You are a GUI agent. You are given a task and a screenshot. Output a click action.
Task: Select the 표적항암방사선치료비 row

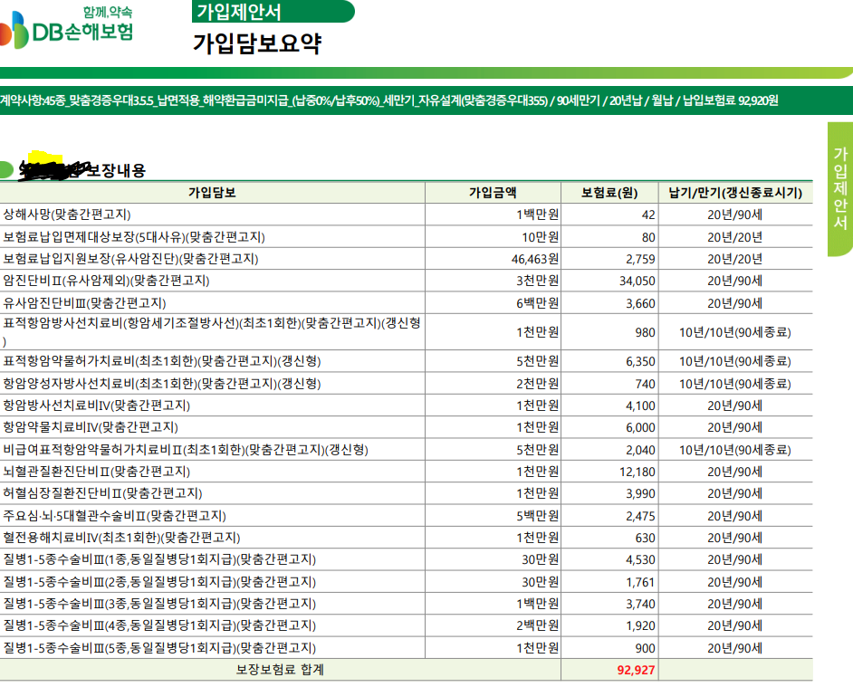click(x=407, y=332)
